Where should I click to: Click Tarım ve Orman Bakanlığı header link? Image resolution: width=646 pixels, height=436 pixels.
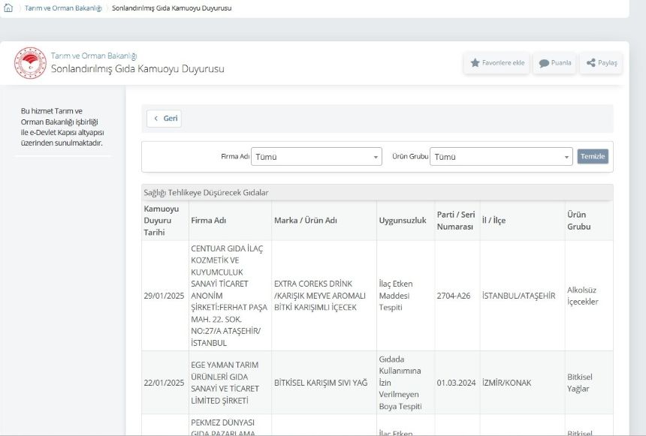pos(94,56)
